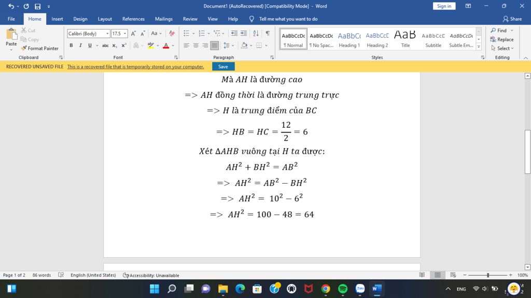Click the Paste clipboard icon
Viewport: 531px width, 298px height.
11,34
